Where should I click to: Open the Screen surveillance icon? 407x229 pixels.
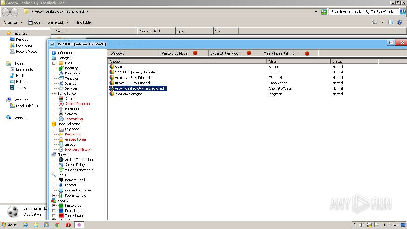(x=61, y=99)
